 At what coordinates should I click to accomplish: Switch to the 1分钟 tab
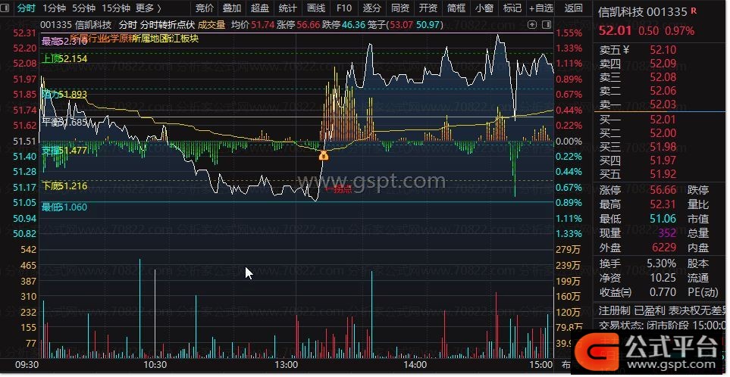(54, 8)
